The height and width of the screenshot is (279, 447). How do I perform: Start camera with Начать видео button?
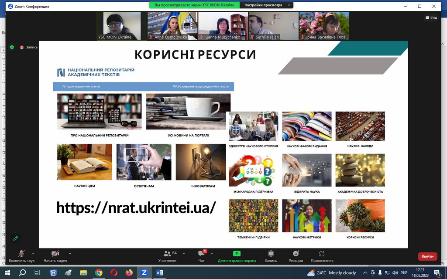pos(55,254)
